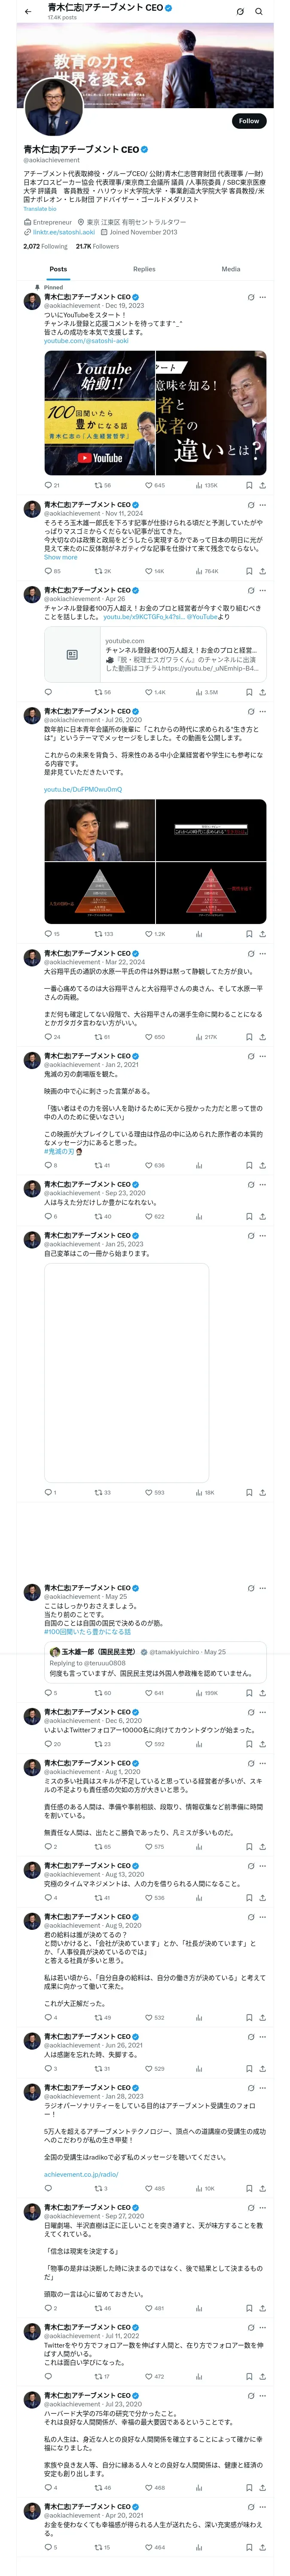
Task: Open more options on the pinned post
Action: click(263, 297)
